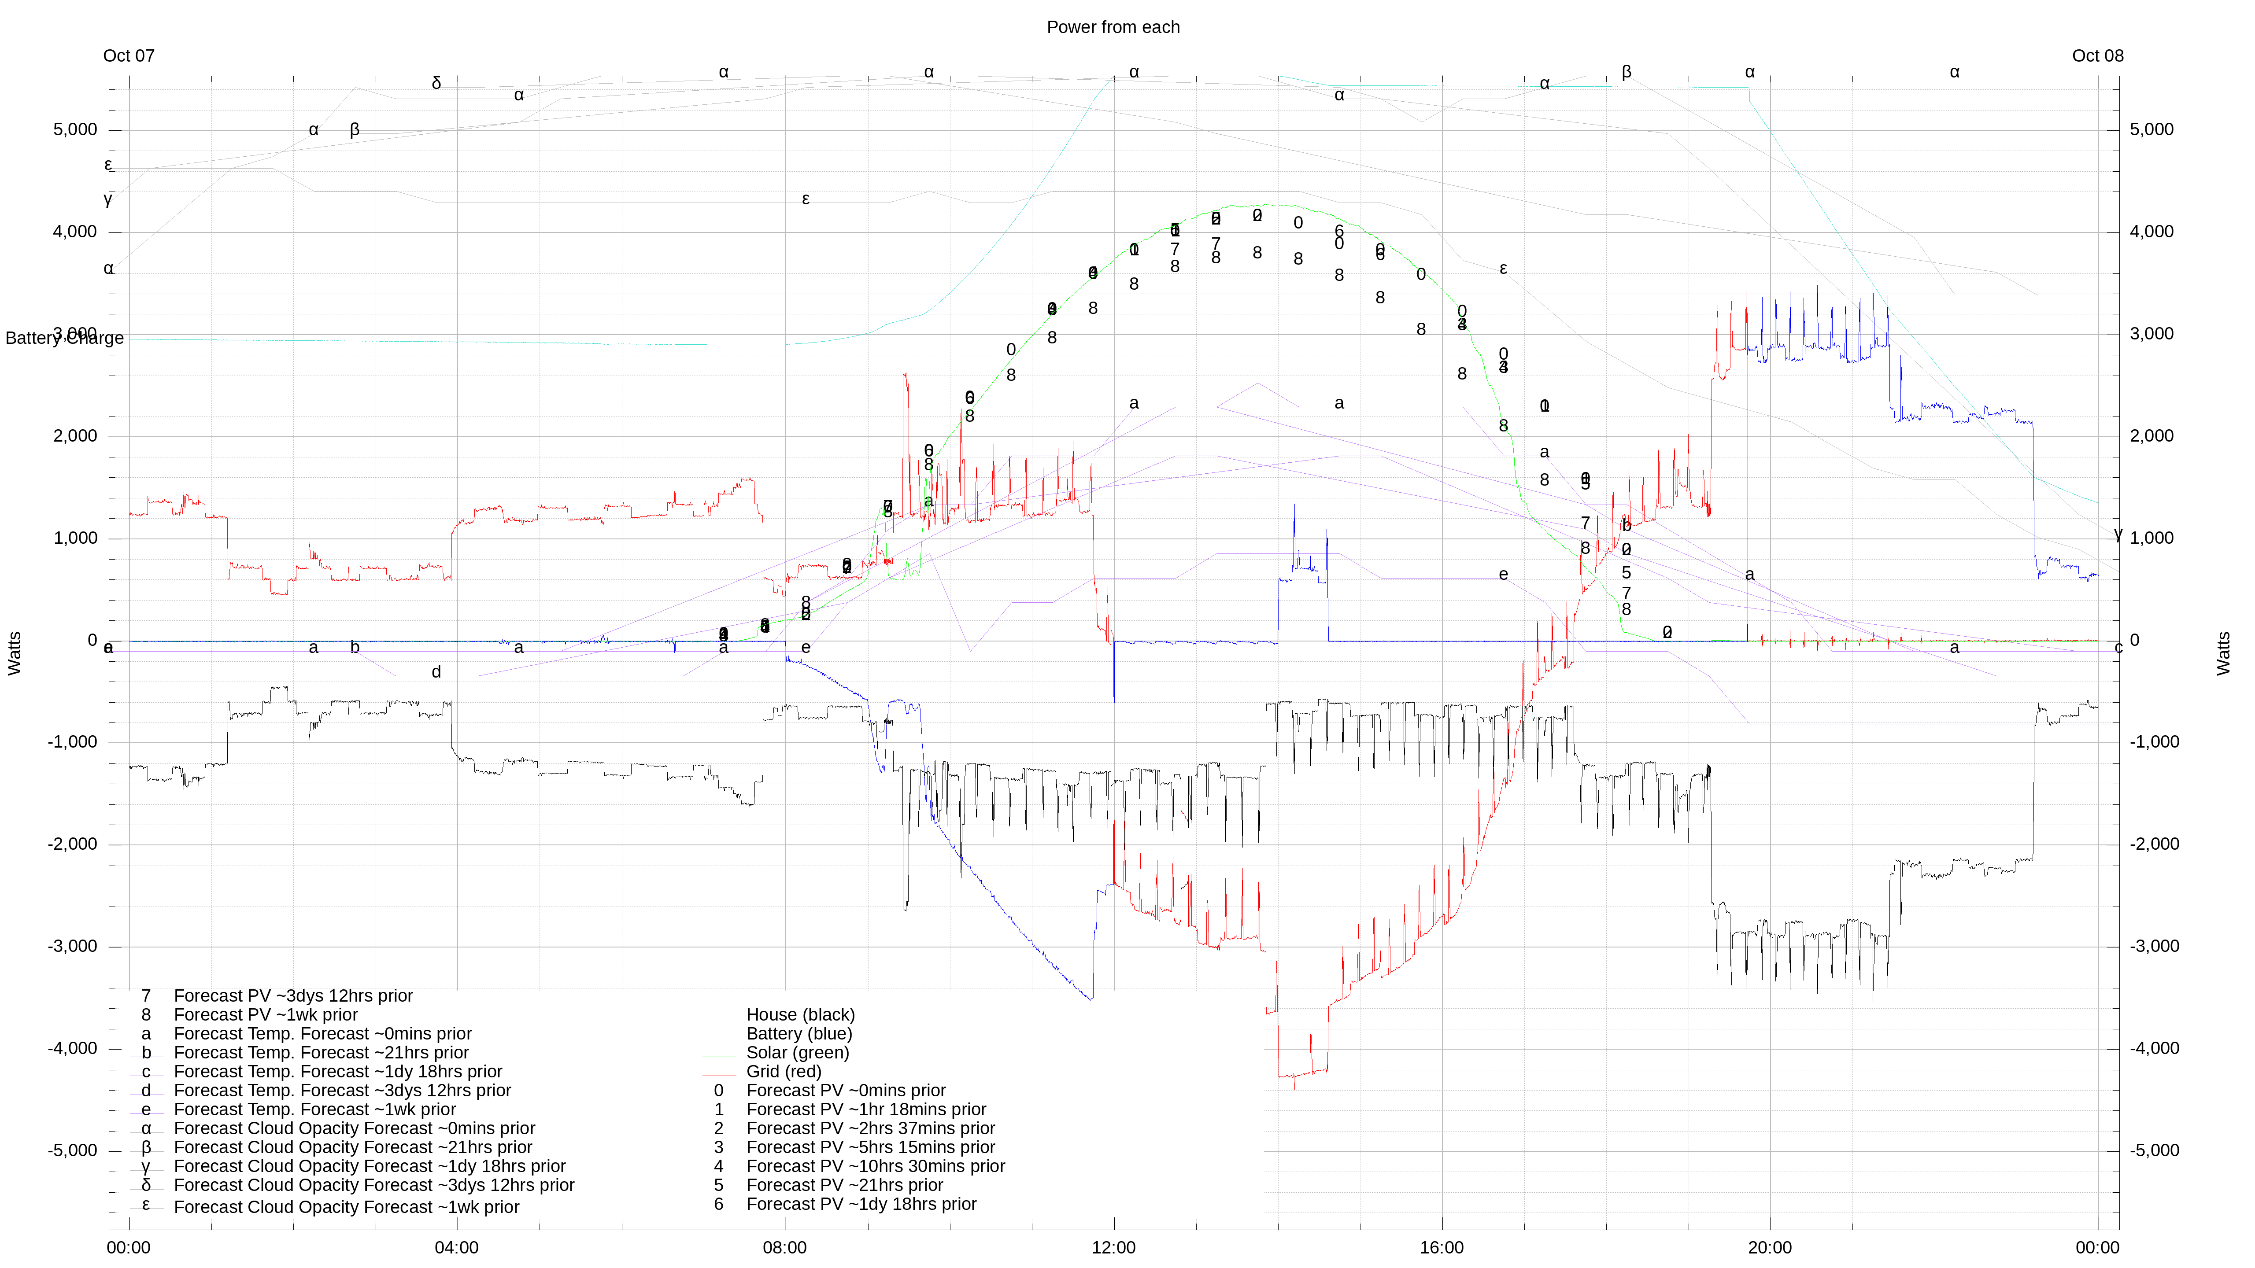The height and width of the screenshot is (1268, 2255).
Task: Click the 04:00 x-axis tick label
Action: tap(457, 1248)
